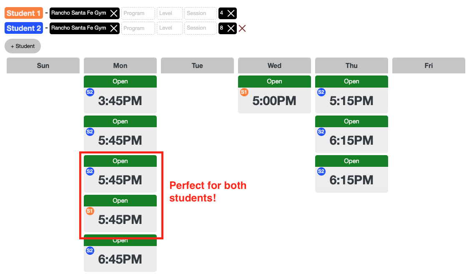
Task: Click the S1 badge on Wednesday 5:00PM class
Action: 244,92
